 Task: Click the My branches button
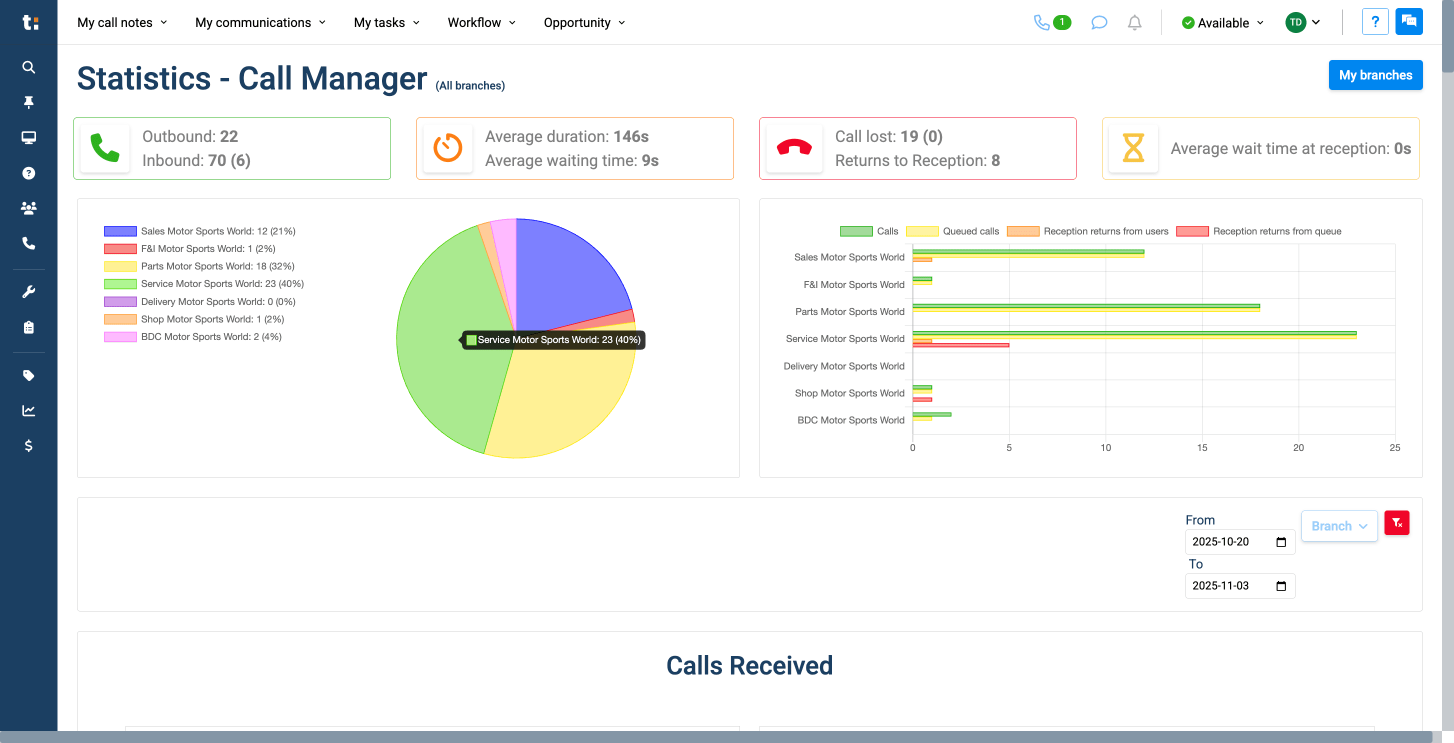pos(1375,75)
